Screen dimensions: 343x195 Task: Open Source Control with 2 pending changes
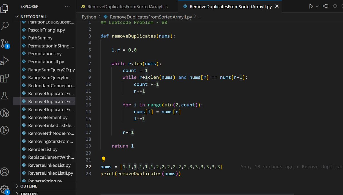coord(5,44)
